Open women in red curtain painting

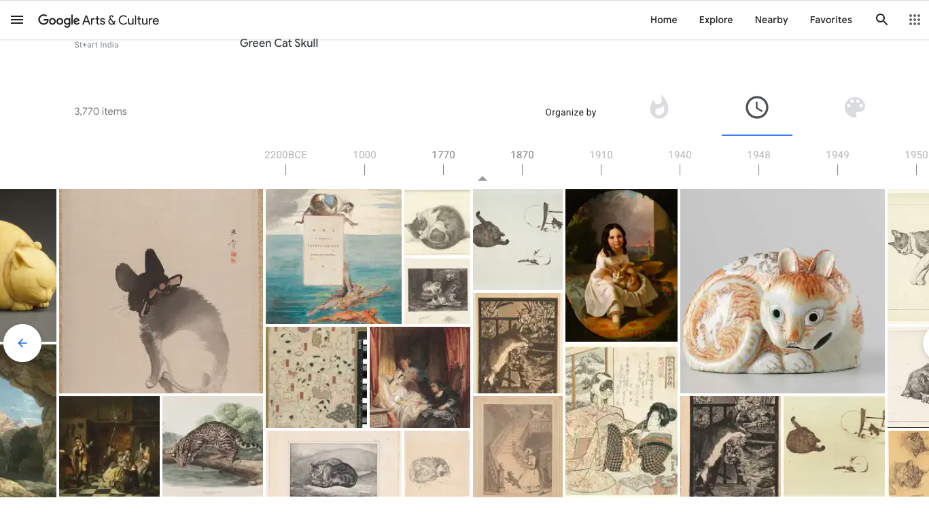(420, 377)
